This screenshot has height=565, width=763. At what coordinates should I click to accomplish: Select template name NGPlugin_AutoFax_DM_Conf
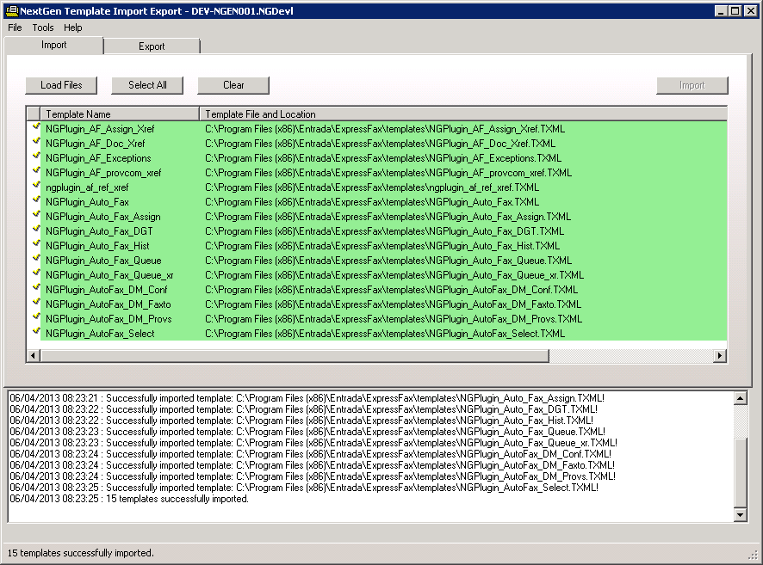(107, 289)
